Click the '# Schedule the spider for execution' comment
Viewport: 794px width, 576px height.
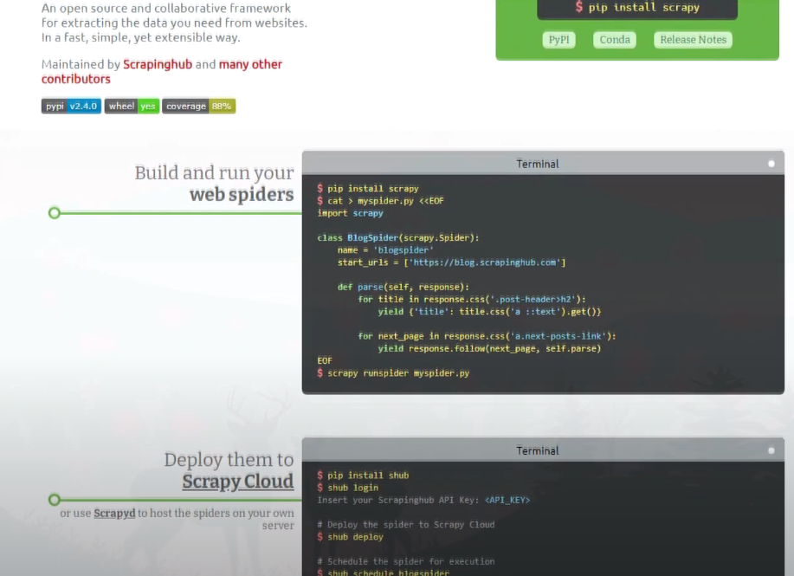[x=405, y=561]
